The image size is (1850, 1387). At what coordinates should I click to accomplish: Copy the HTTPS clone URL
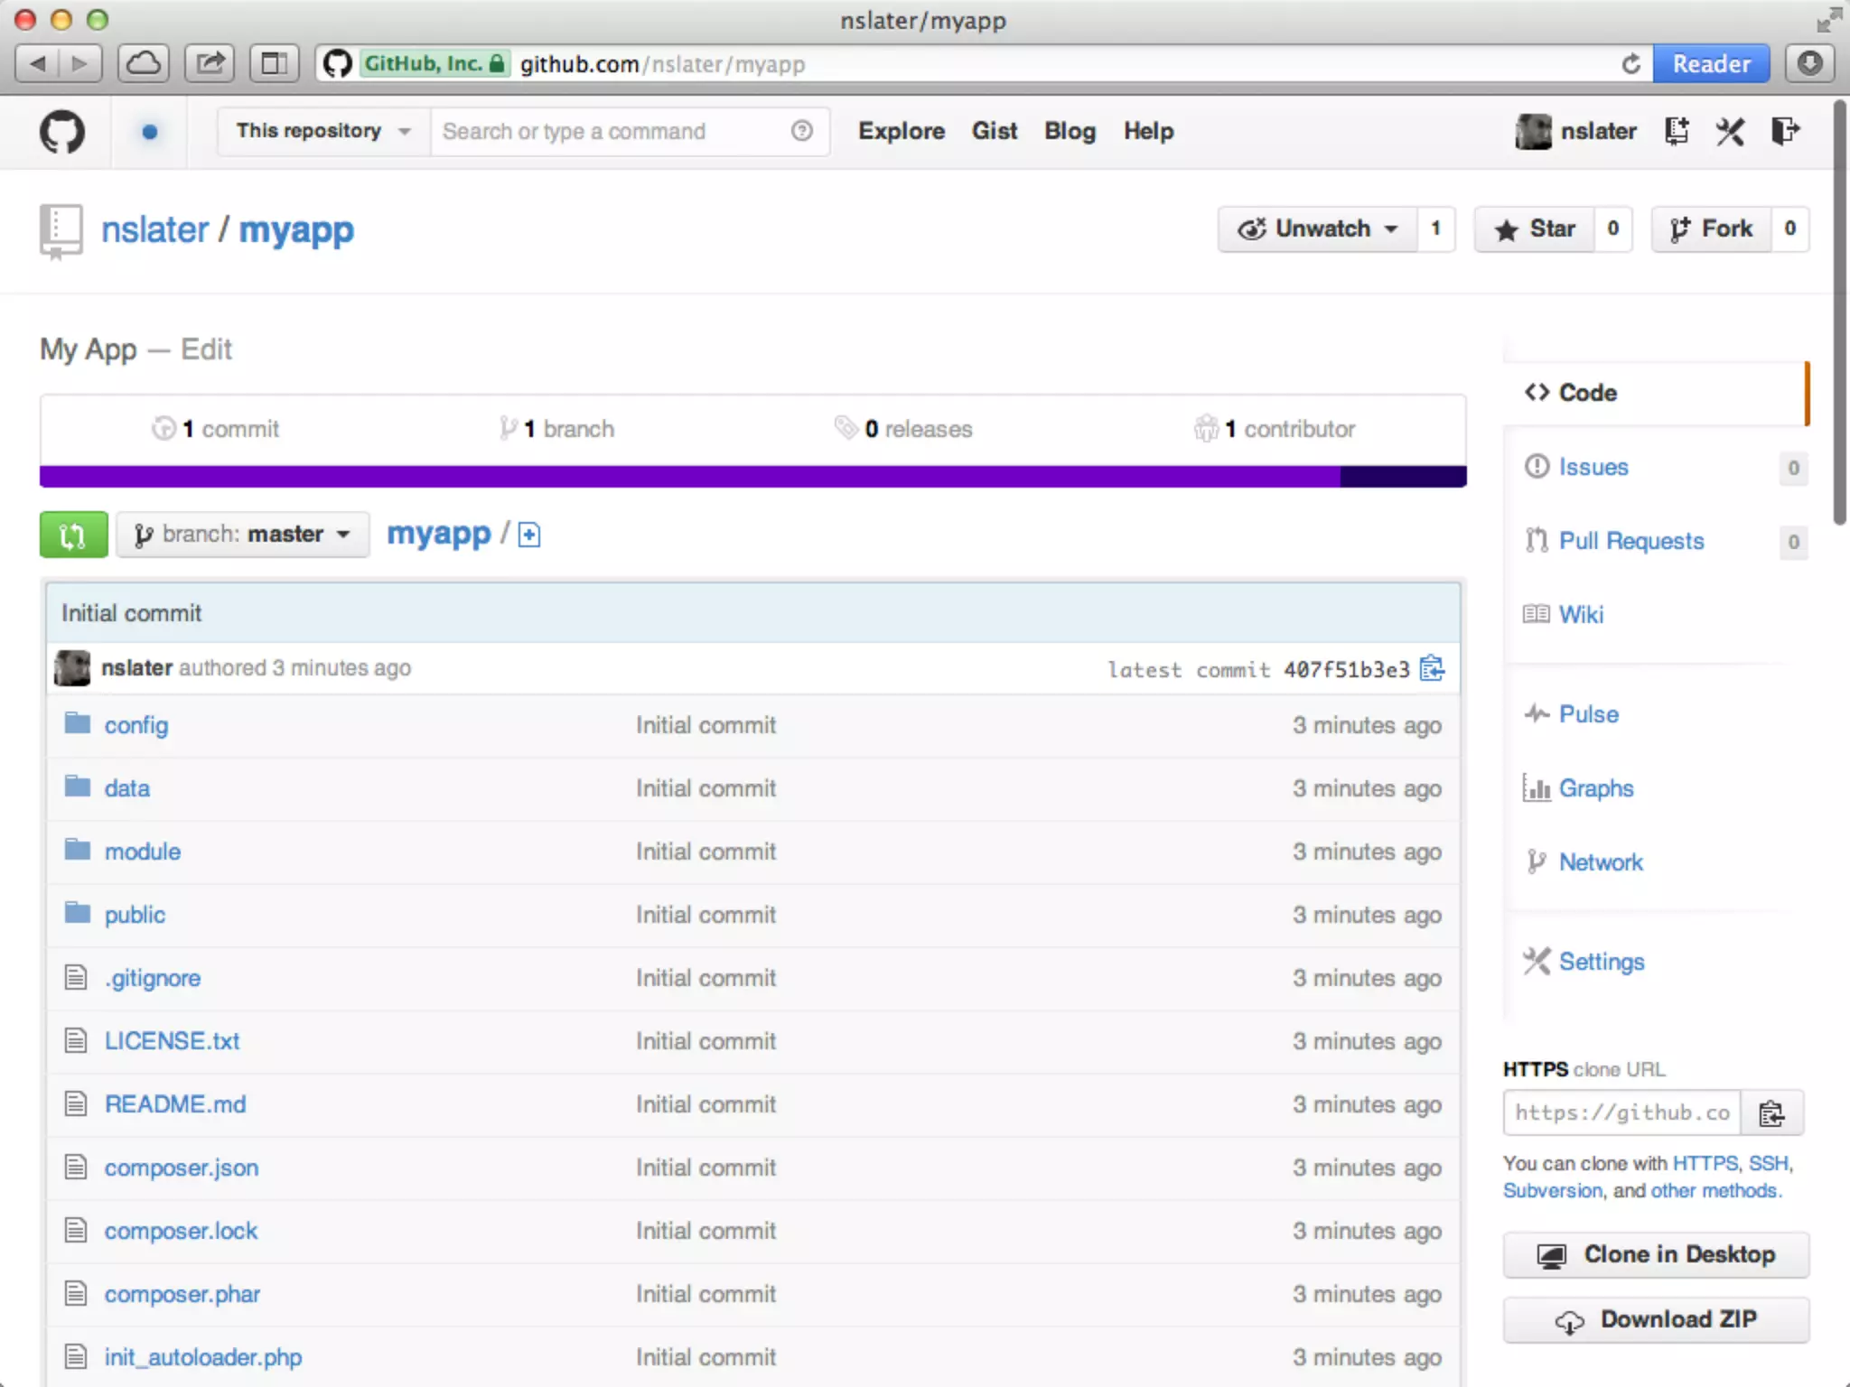1771,1113
